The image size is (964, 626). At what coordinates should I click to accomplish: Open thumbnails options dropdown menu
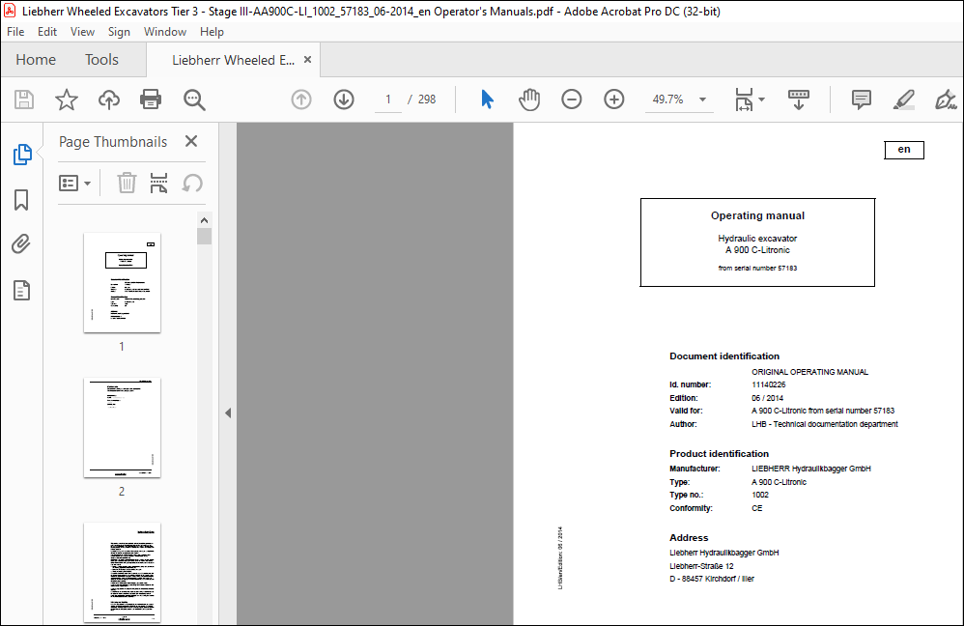click(74, 183)
